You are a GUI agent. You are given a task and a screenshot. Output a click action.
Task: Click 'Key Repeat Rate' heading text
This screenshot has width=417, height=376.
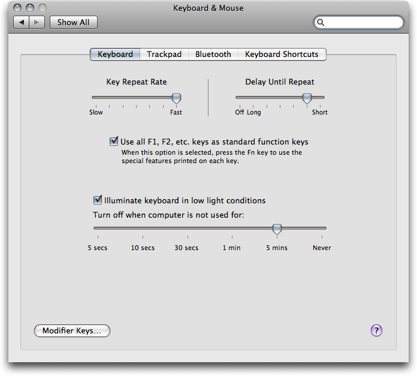pyautogui.click(x=137, y=82)
